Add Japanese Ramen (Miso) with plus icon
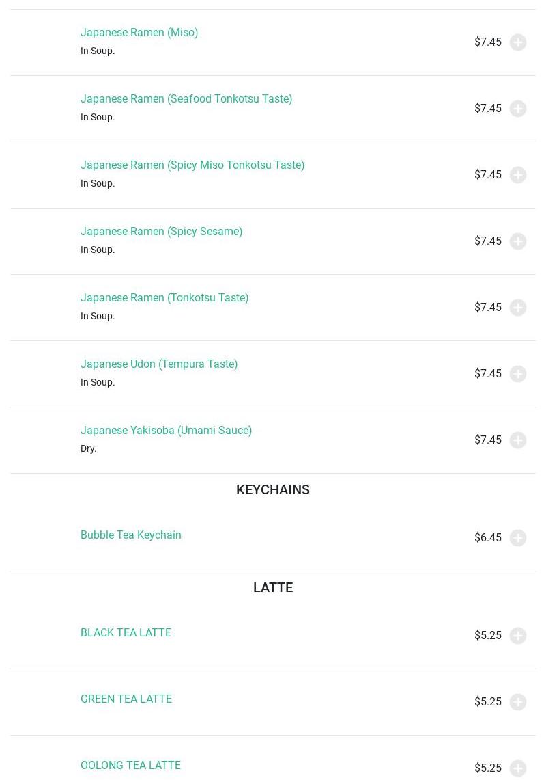This screenshot has width=546, height=780. (x=518, y=42)
